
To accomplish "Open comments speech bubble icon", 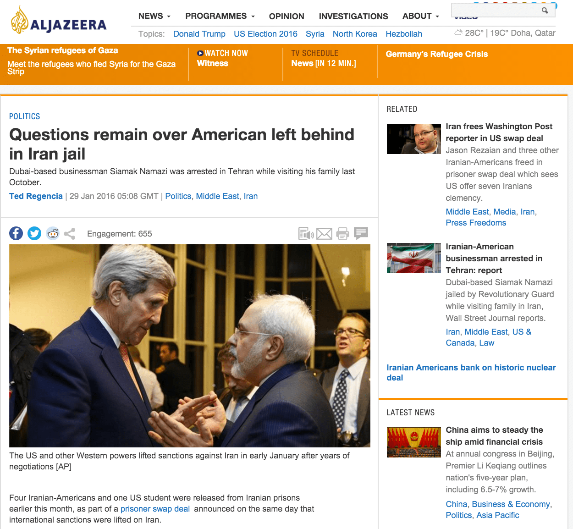I will [361, 233].
